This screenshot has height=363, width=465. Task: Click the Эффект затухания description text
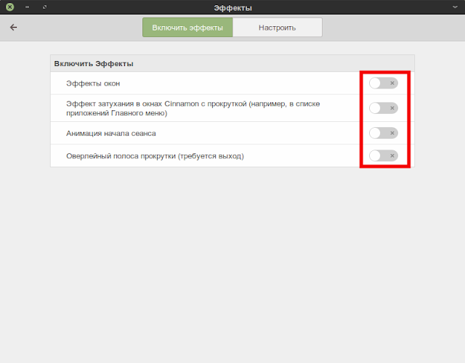point(193,108)
